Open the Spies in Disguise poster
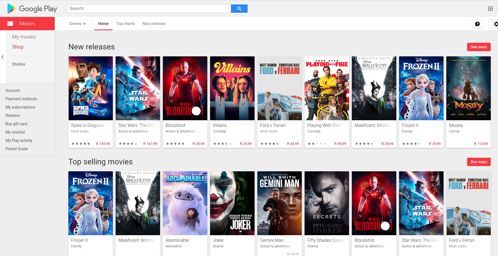The height and width of the screenshot is (256, 498). click(x=91, y=88)
